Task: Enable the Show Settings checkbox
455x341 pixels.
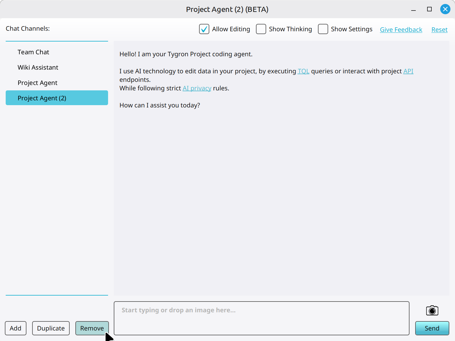Action: (x=323, y=29)
